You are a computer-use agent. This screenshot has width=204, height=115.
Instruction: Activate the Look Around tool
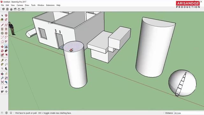(6, 88)
